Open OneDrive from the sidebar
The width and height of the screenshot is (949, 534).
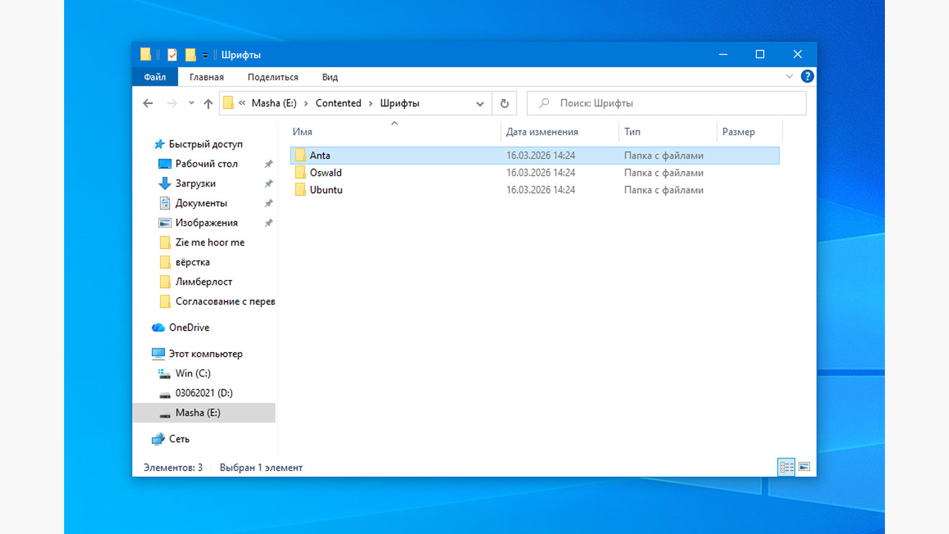click(189, 327)
